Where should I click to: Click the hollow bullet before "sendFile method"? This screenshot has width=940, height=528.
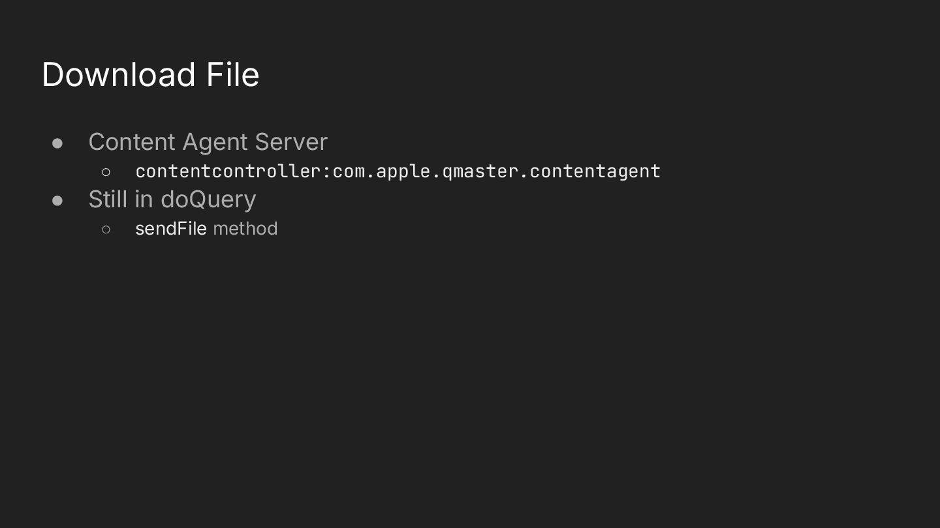106,229
